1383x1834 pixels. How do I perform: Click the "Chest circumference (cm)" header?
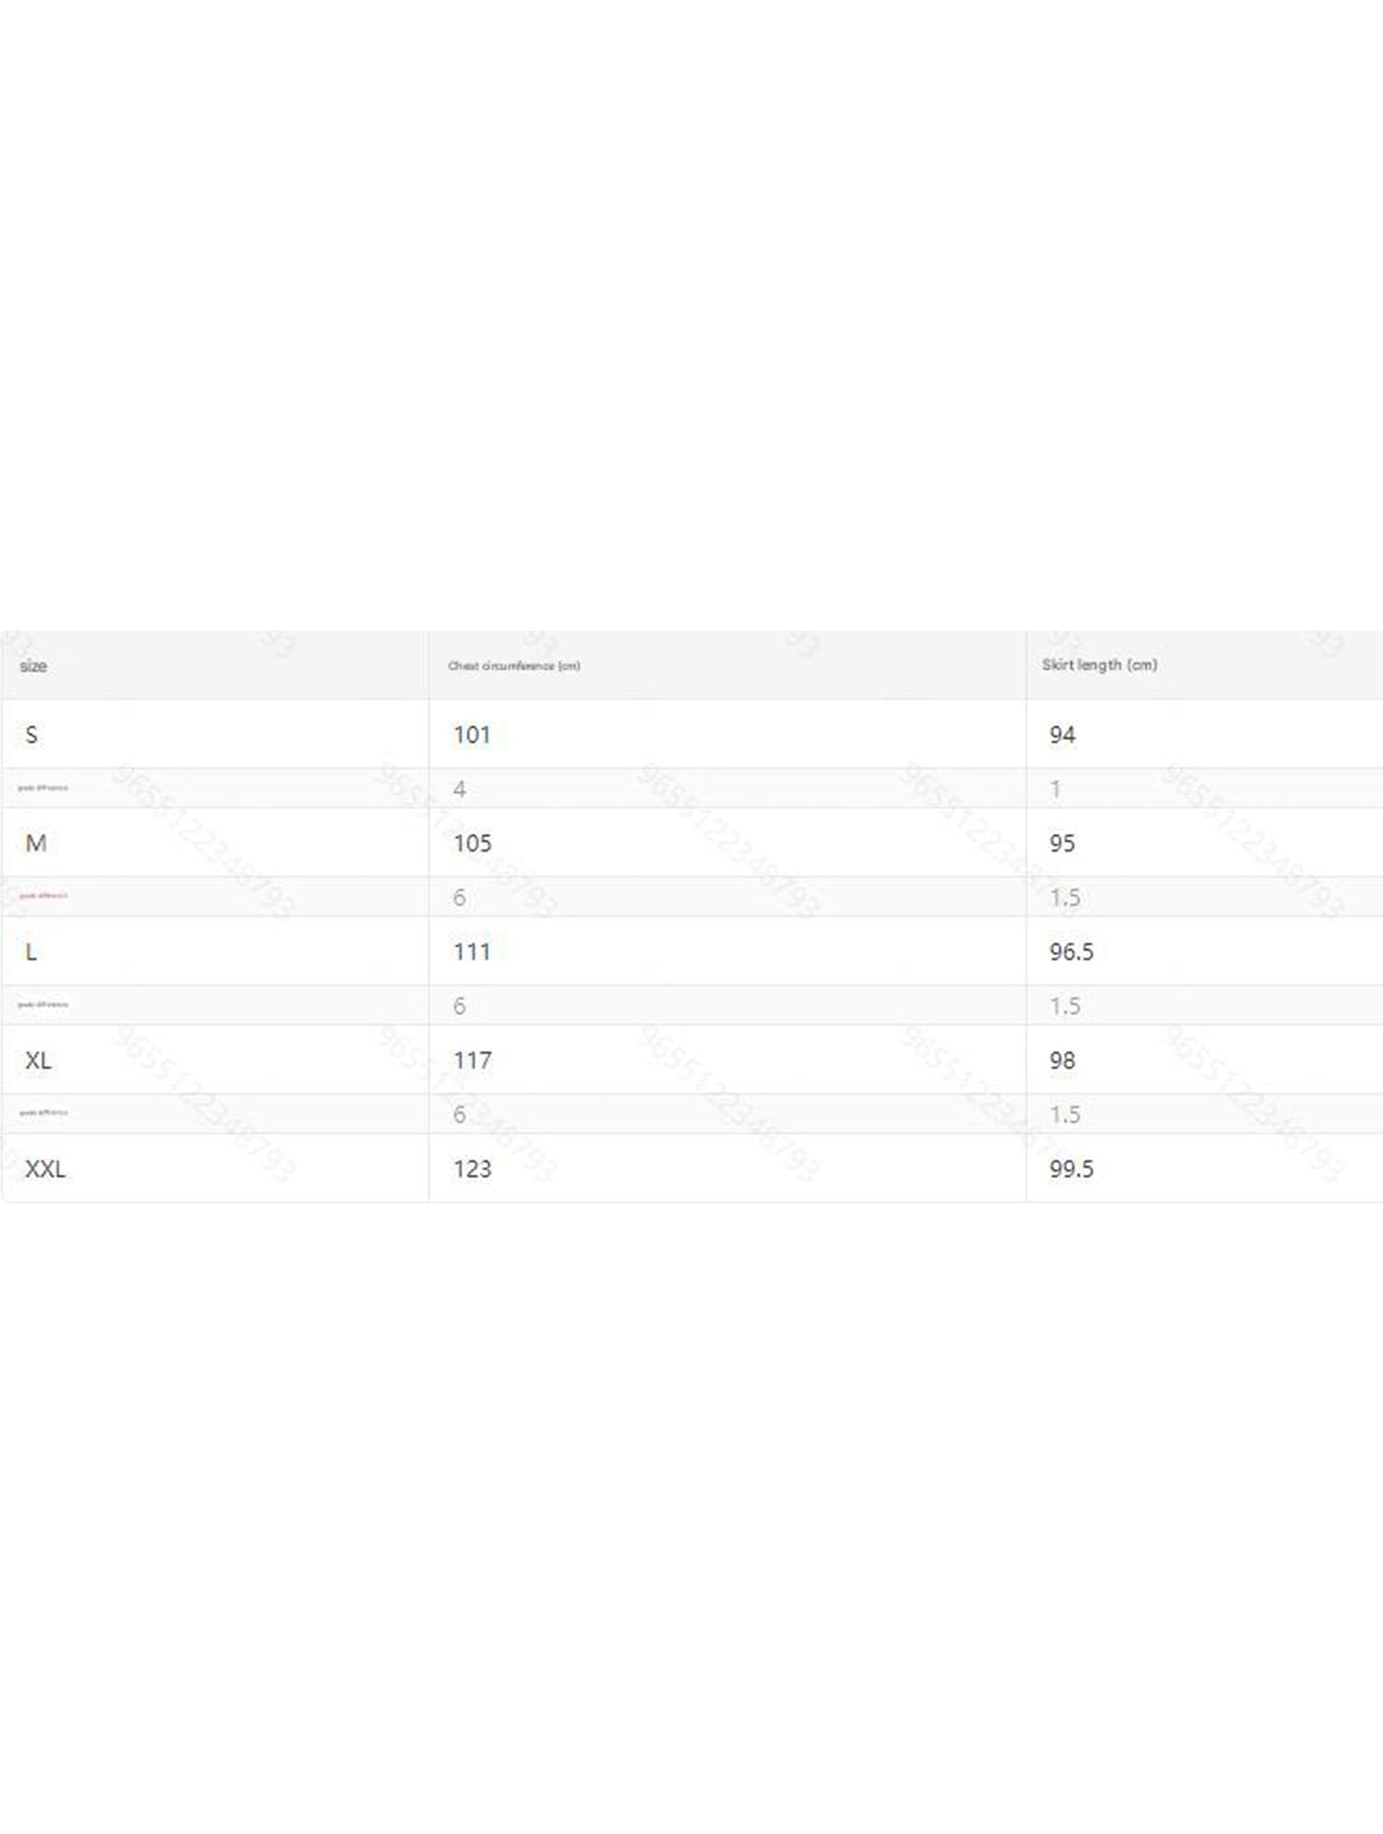coord(514,666)
